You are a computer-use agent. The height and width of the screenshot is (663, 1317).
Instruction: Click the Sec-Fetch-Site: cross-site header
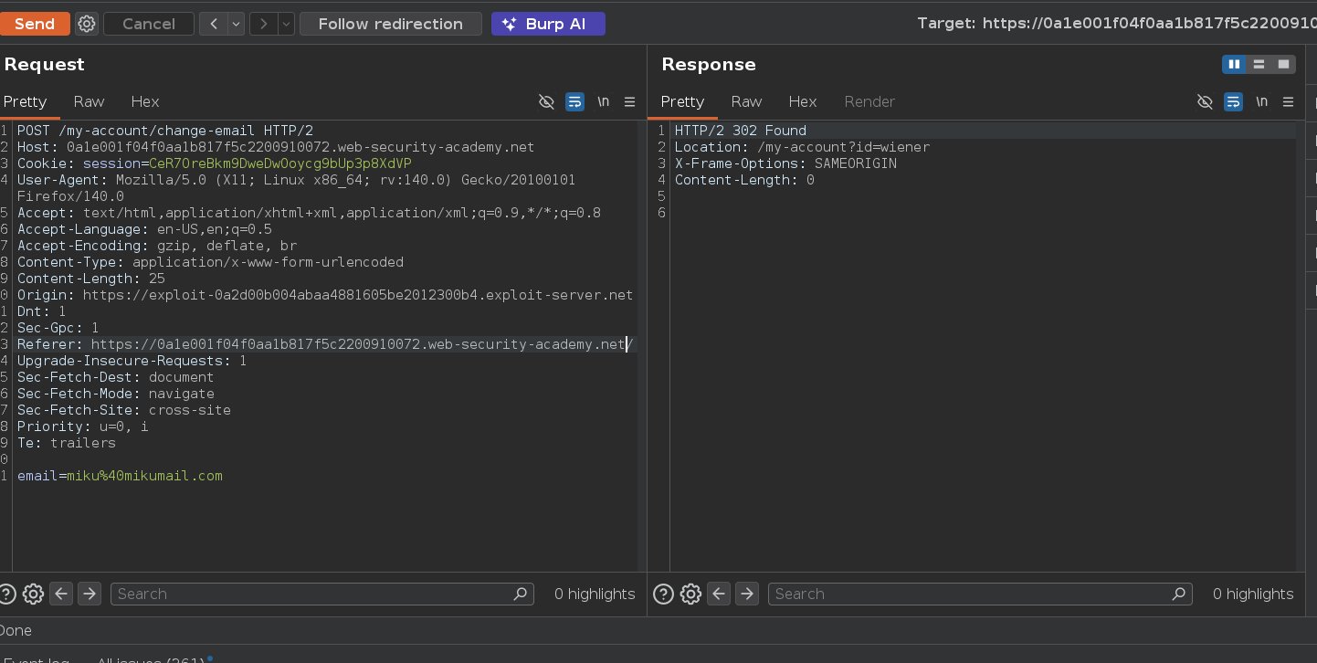[x=124, y=410]
